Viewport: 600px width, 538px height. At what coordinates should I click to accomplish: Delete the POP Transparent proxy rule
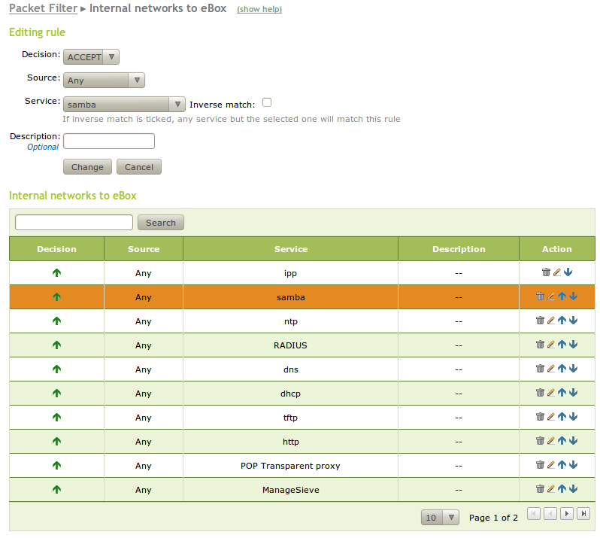click(x=540, y=465)
